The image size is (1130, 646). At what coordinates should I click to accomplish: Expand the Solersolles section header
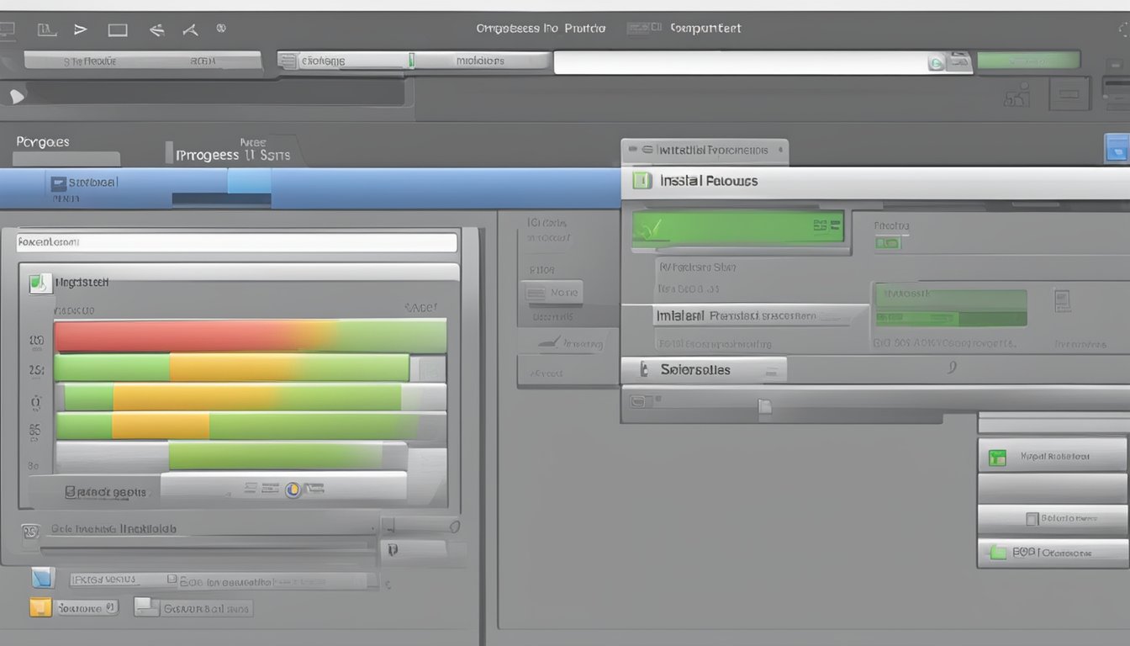point(703,369)
